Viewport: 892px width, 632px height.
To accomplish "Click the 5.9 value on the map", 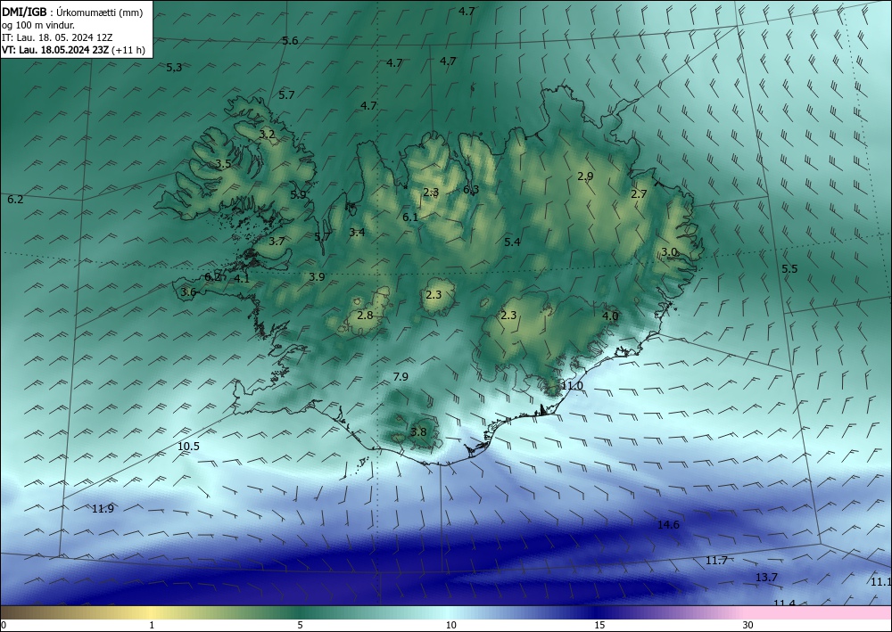I will point(298,194).
